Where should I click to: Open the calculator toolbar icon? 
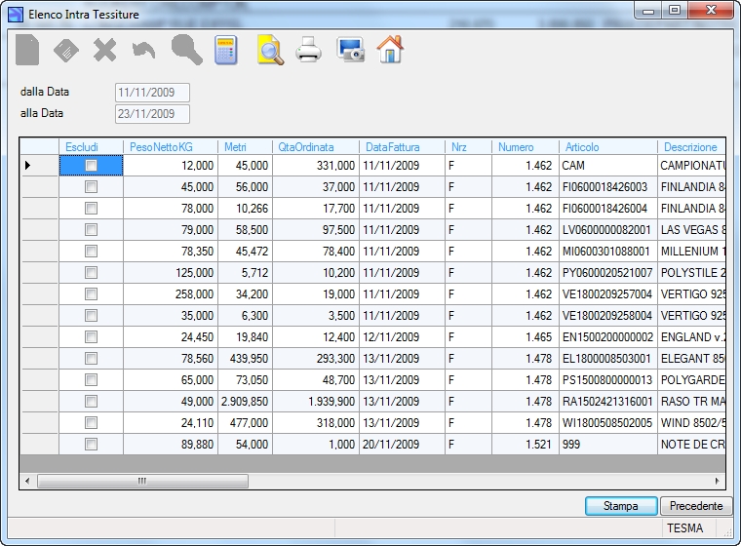point(226,50)
